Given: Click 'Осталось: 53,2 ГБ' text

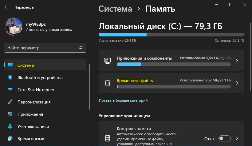Looking at the screenshot, I should coord(230,40).
